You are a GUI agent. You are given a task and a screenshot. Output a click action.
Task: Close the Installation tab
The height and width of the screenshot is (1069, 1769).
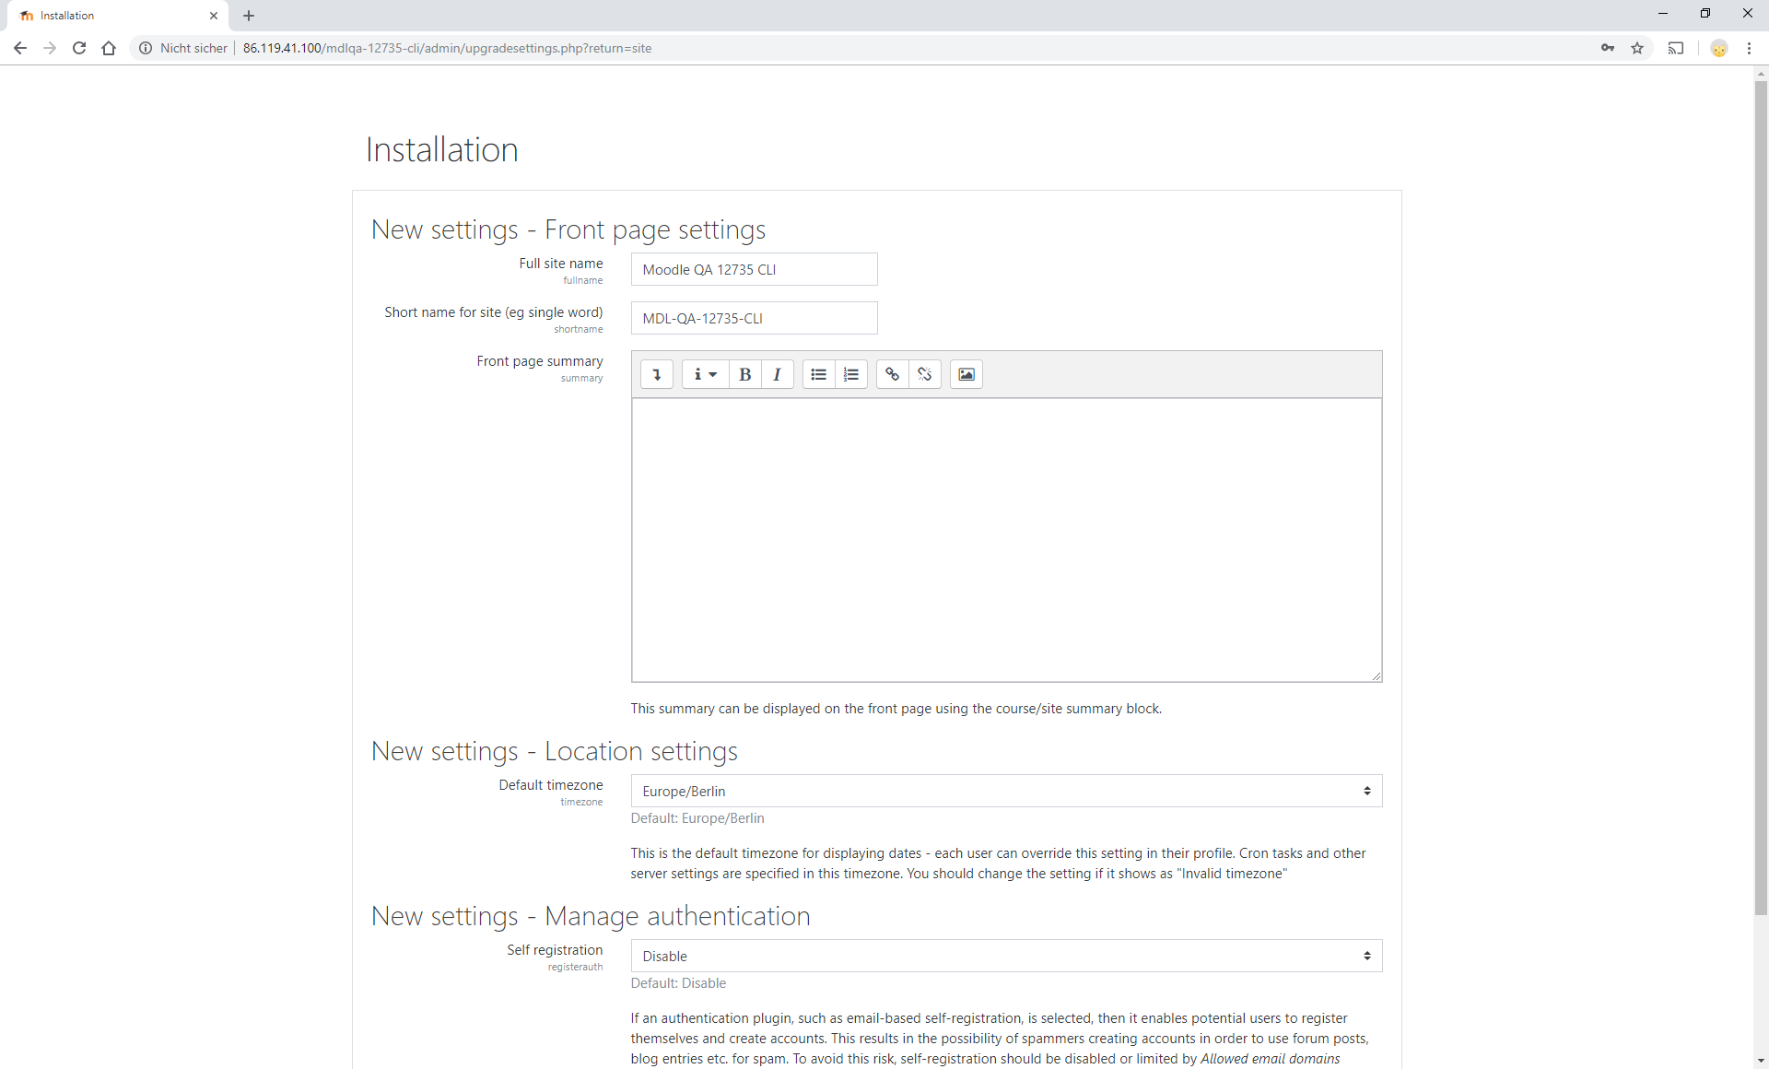coord(214,16)
